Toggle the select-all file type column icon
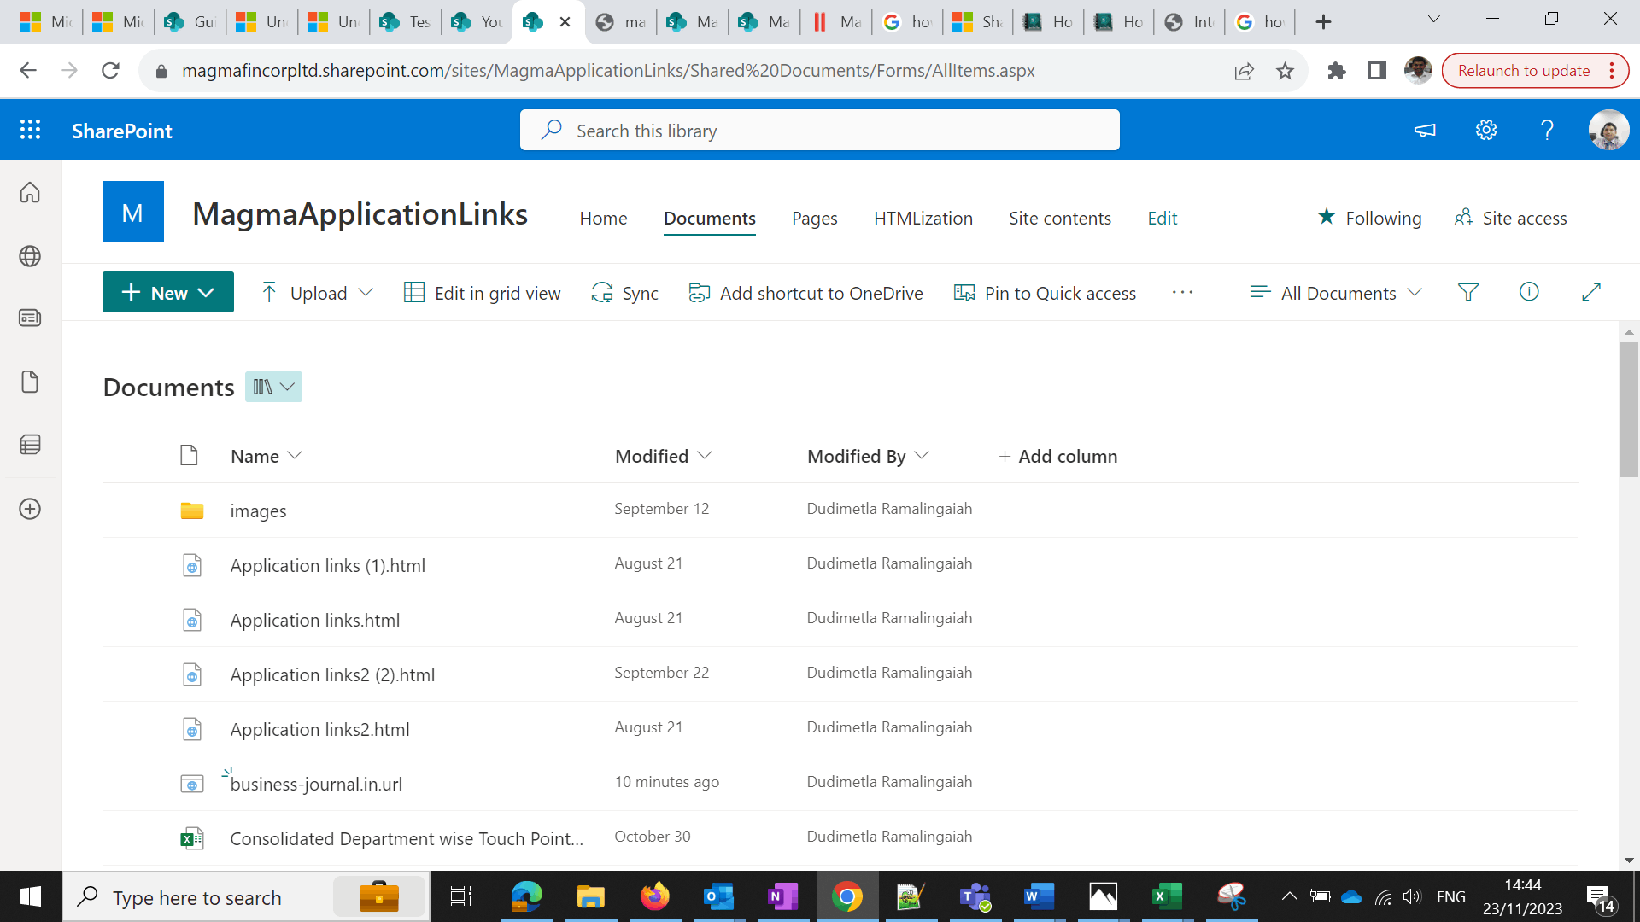Viewport: 1640px width, 922px height. [189, 456]
